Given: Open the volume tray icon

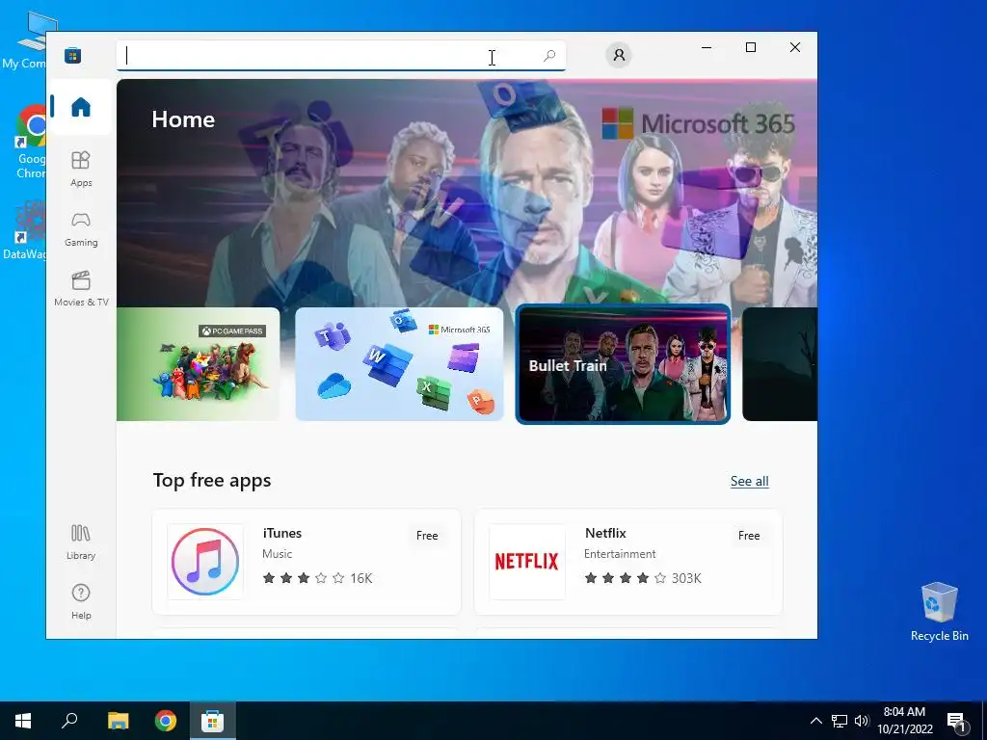Looking at the screenshot, I should [x=862, y=721].
